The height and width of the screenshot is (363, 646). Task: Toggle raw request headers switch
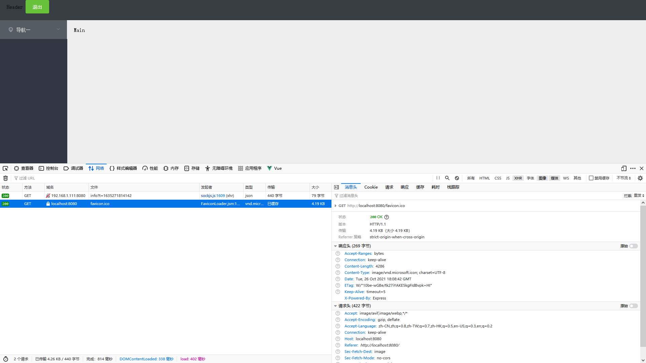click(x=633, y=306)
